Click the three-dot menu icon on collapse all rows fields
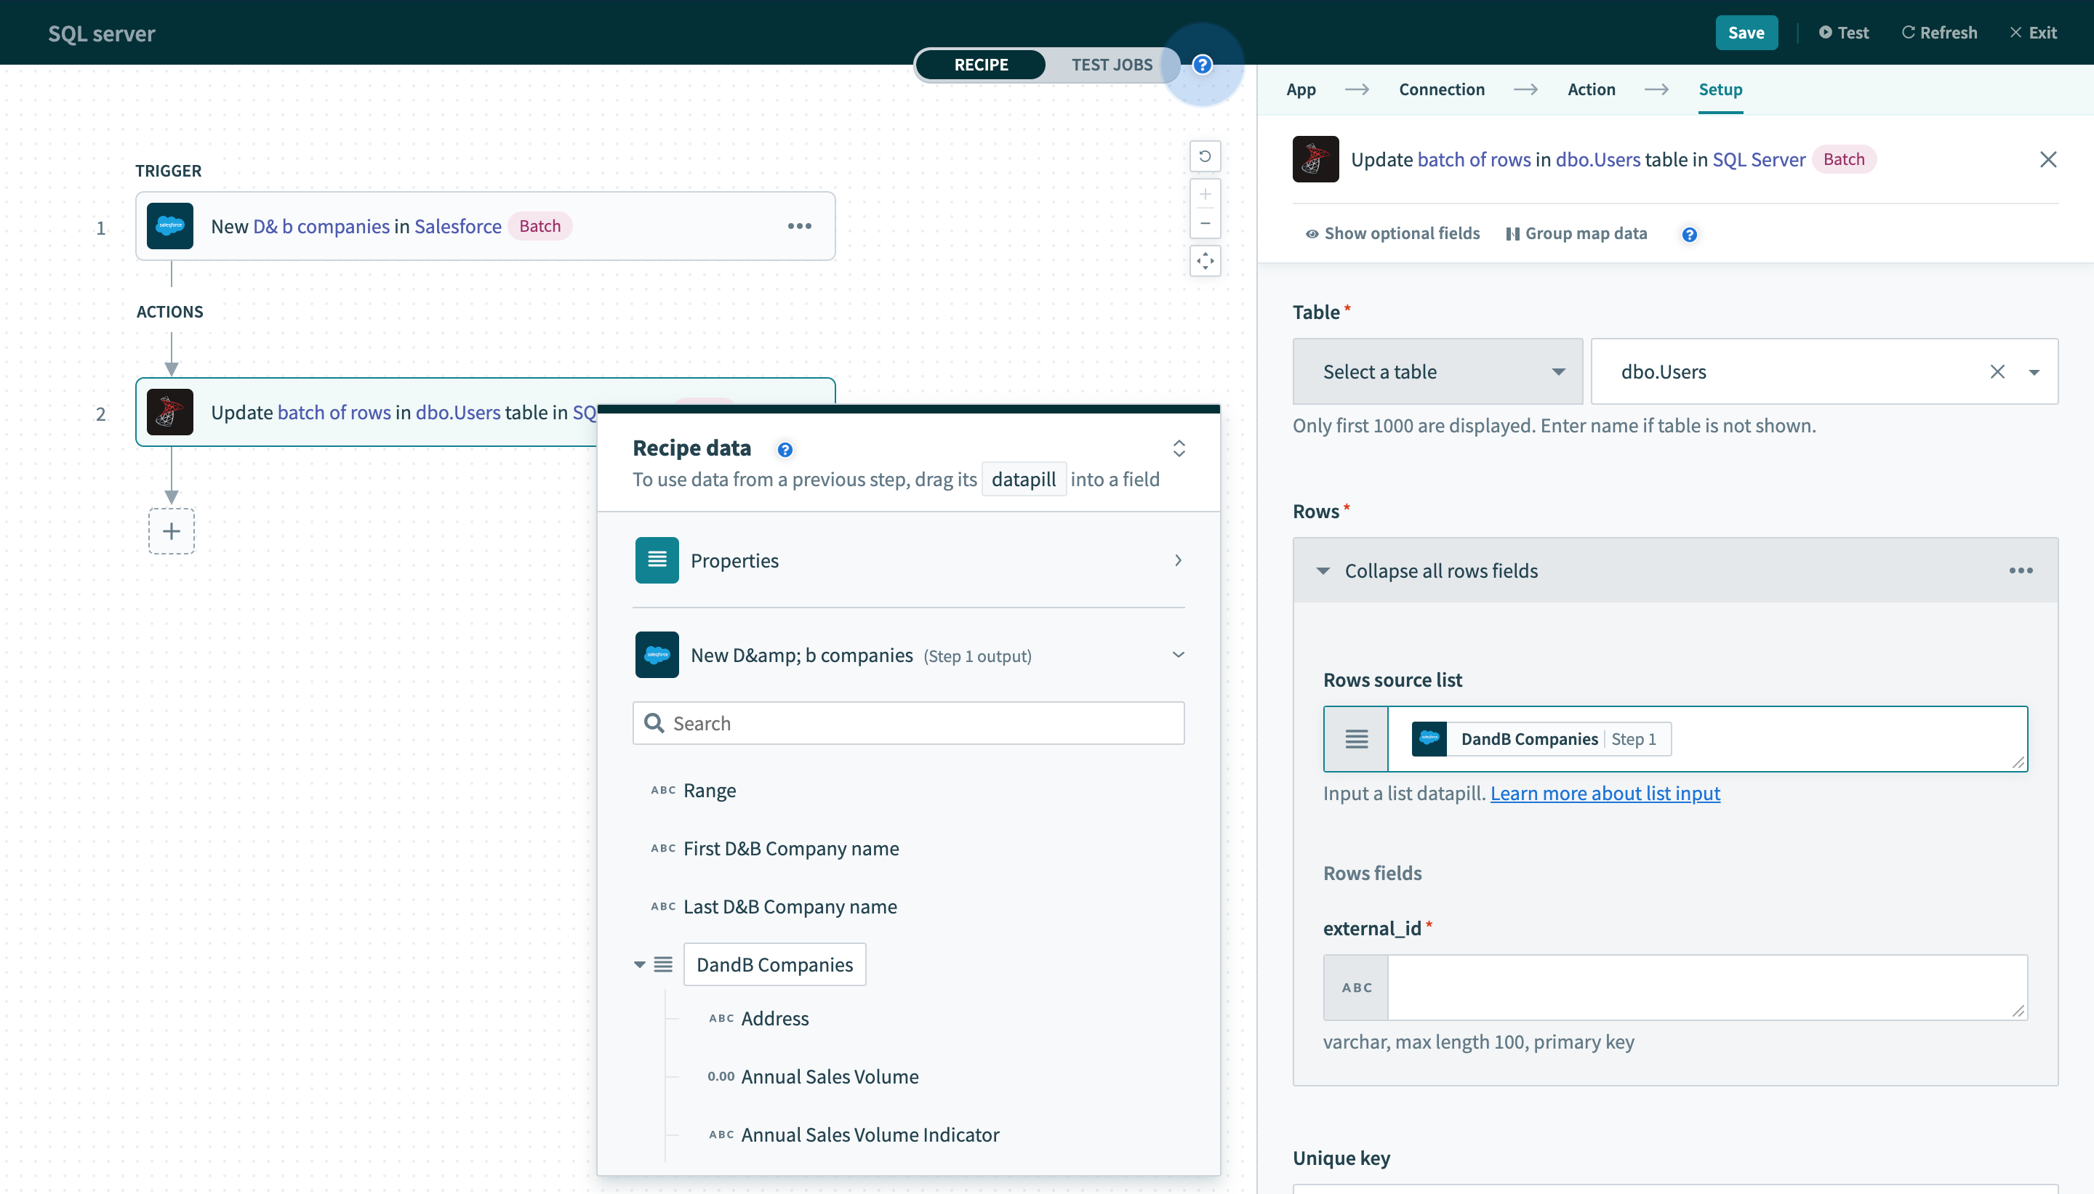 click(2021, 570)
